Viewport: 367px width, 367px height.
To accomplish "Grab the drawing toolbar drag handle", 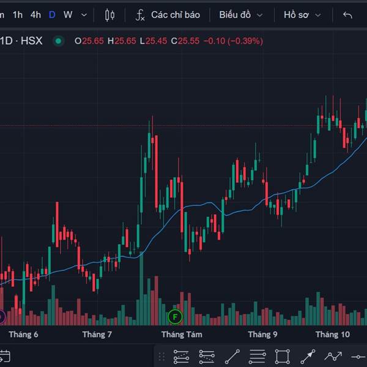I will pos(161,357).
